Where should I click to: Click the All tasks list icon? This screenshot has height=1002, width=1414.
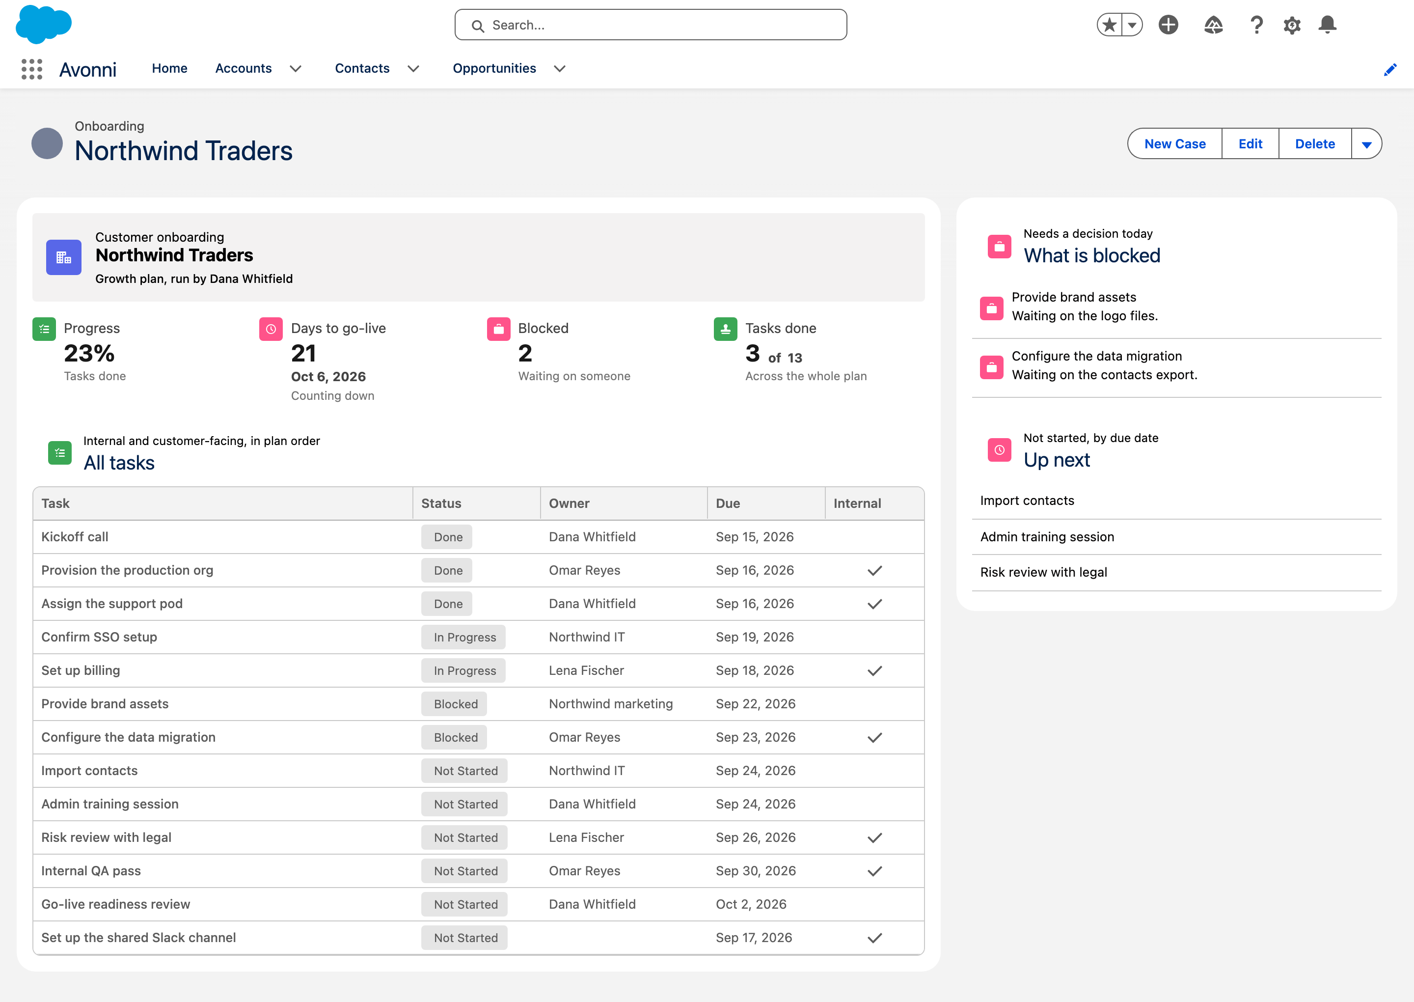[x=60, y=453]
